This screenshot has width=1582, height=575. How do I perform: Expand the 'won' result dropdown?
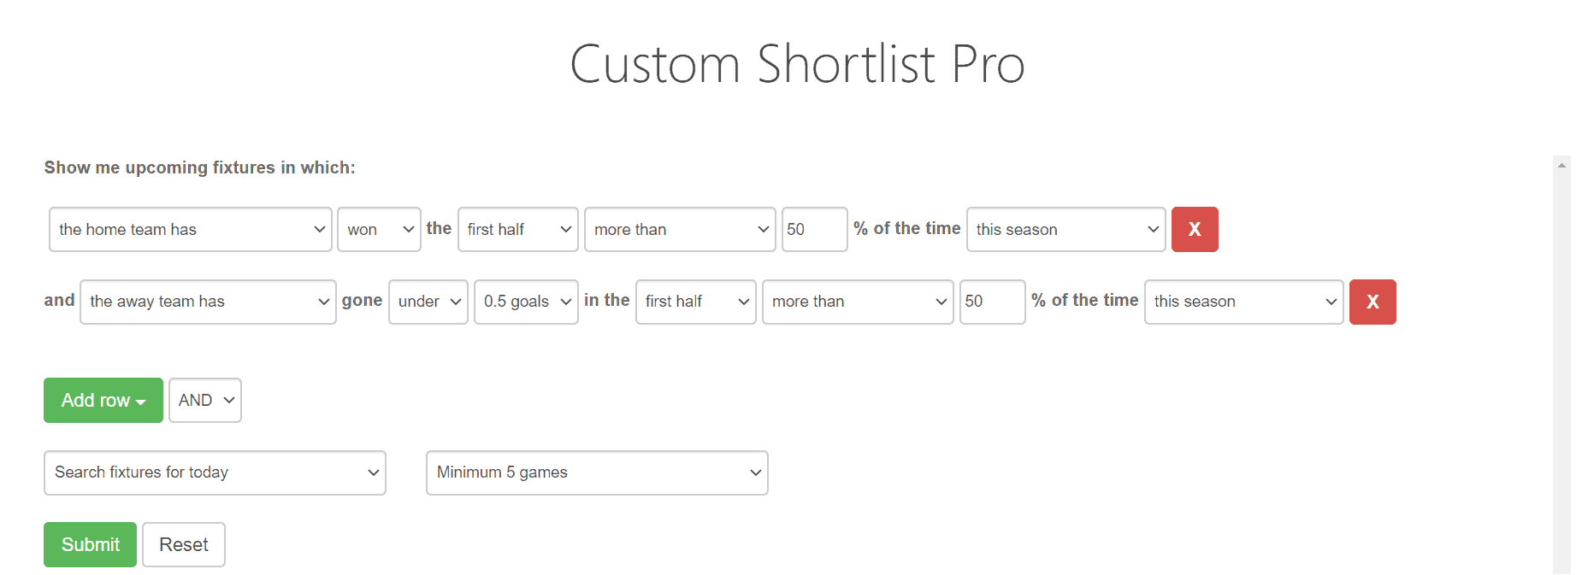(x=379, y=229)
